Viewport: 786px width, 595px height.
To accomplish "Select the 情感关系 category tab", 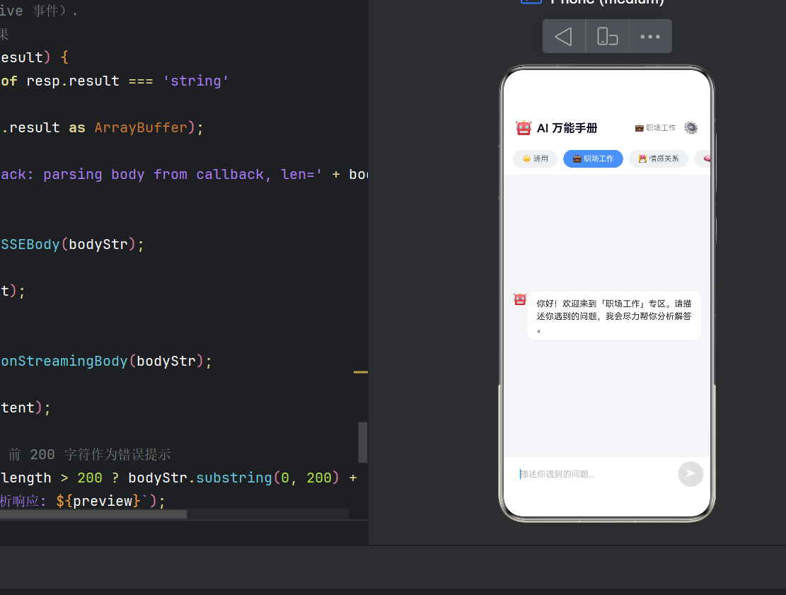I will pyautogui.click(x=658, y=158).
